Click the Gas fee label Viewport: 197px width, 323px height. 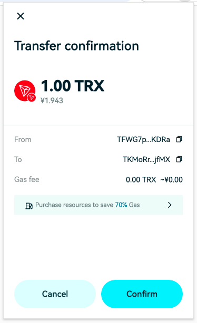(27, 179)
